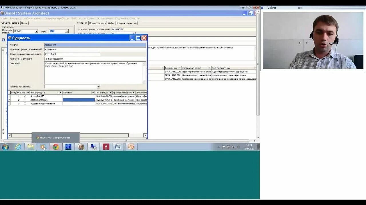The height and width of the screenshot is (205, 366).
Task: Open the Файл menu
Action: (4, 18)
